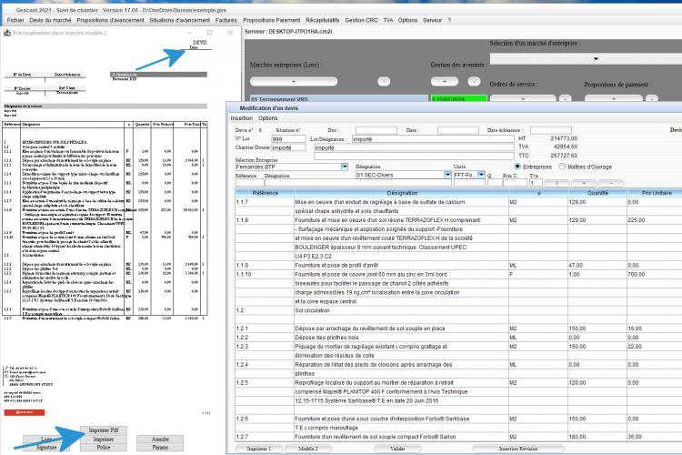The image size is (682, 455).
Task: Open the 01 SEC-Divers designation dropdown
Action: (447, 175)
